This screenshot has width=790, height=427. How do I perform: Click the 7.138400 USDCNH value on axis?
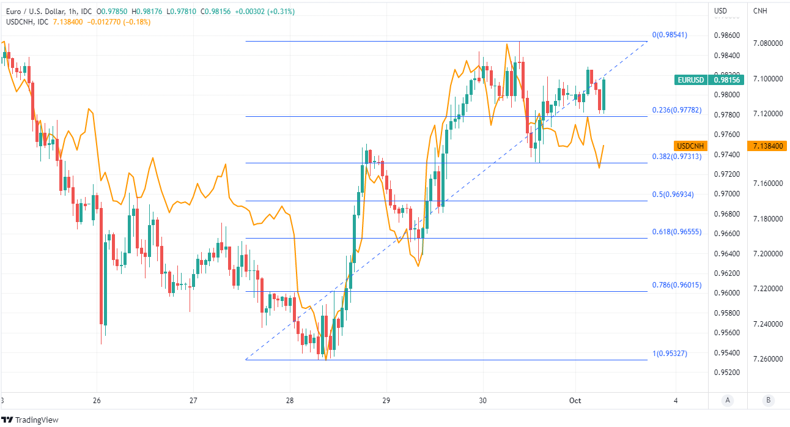769,146
